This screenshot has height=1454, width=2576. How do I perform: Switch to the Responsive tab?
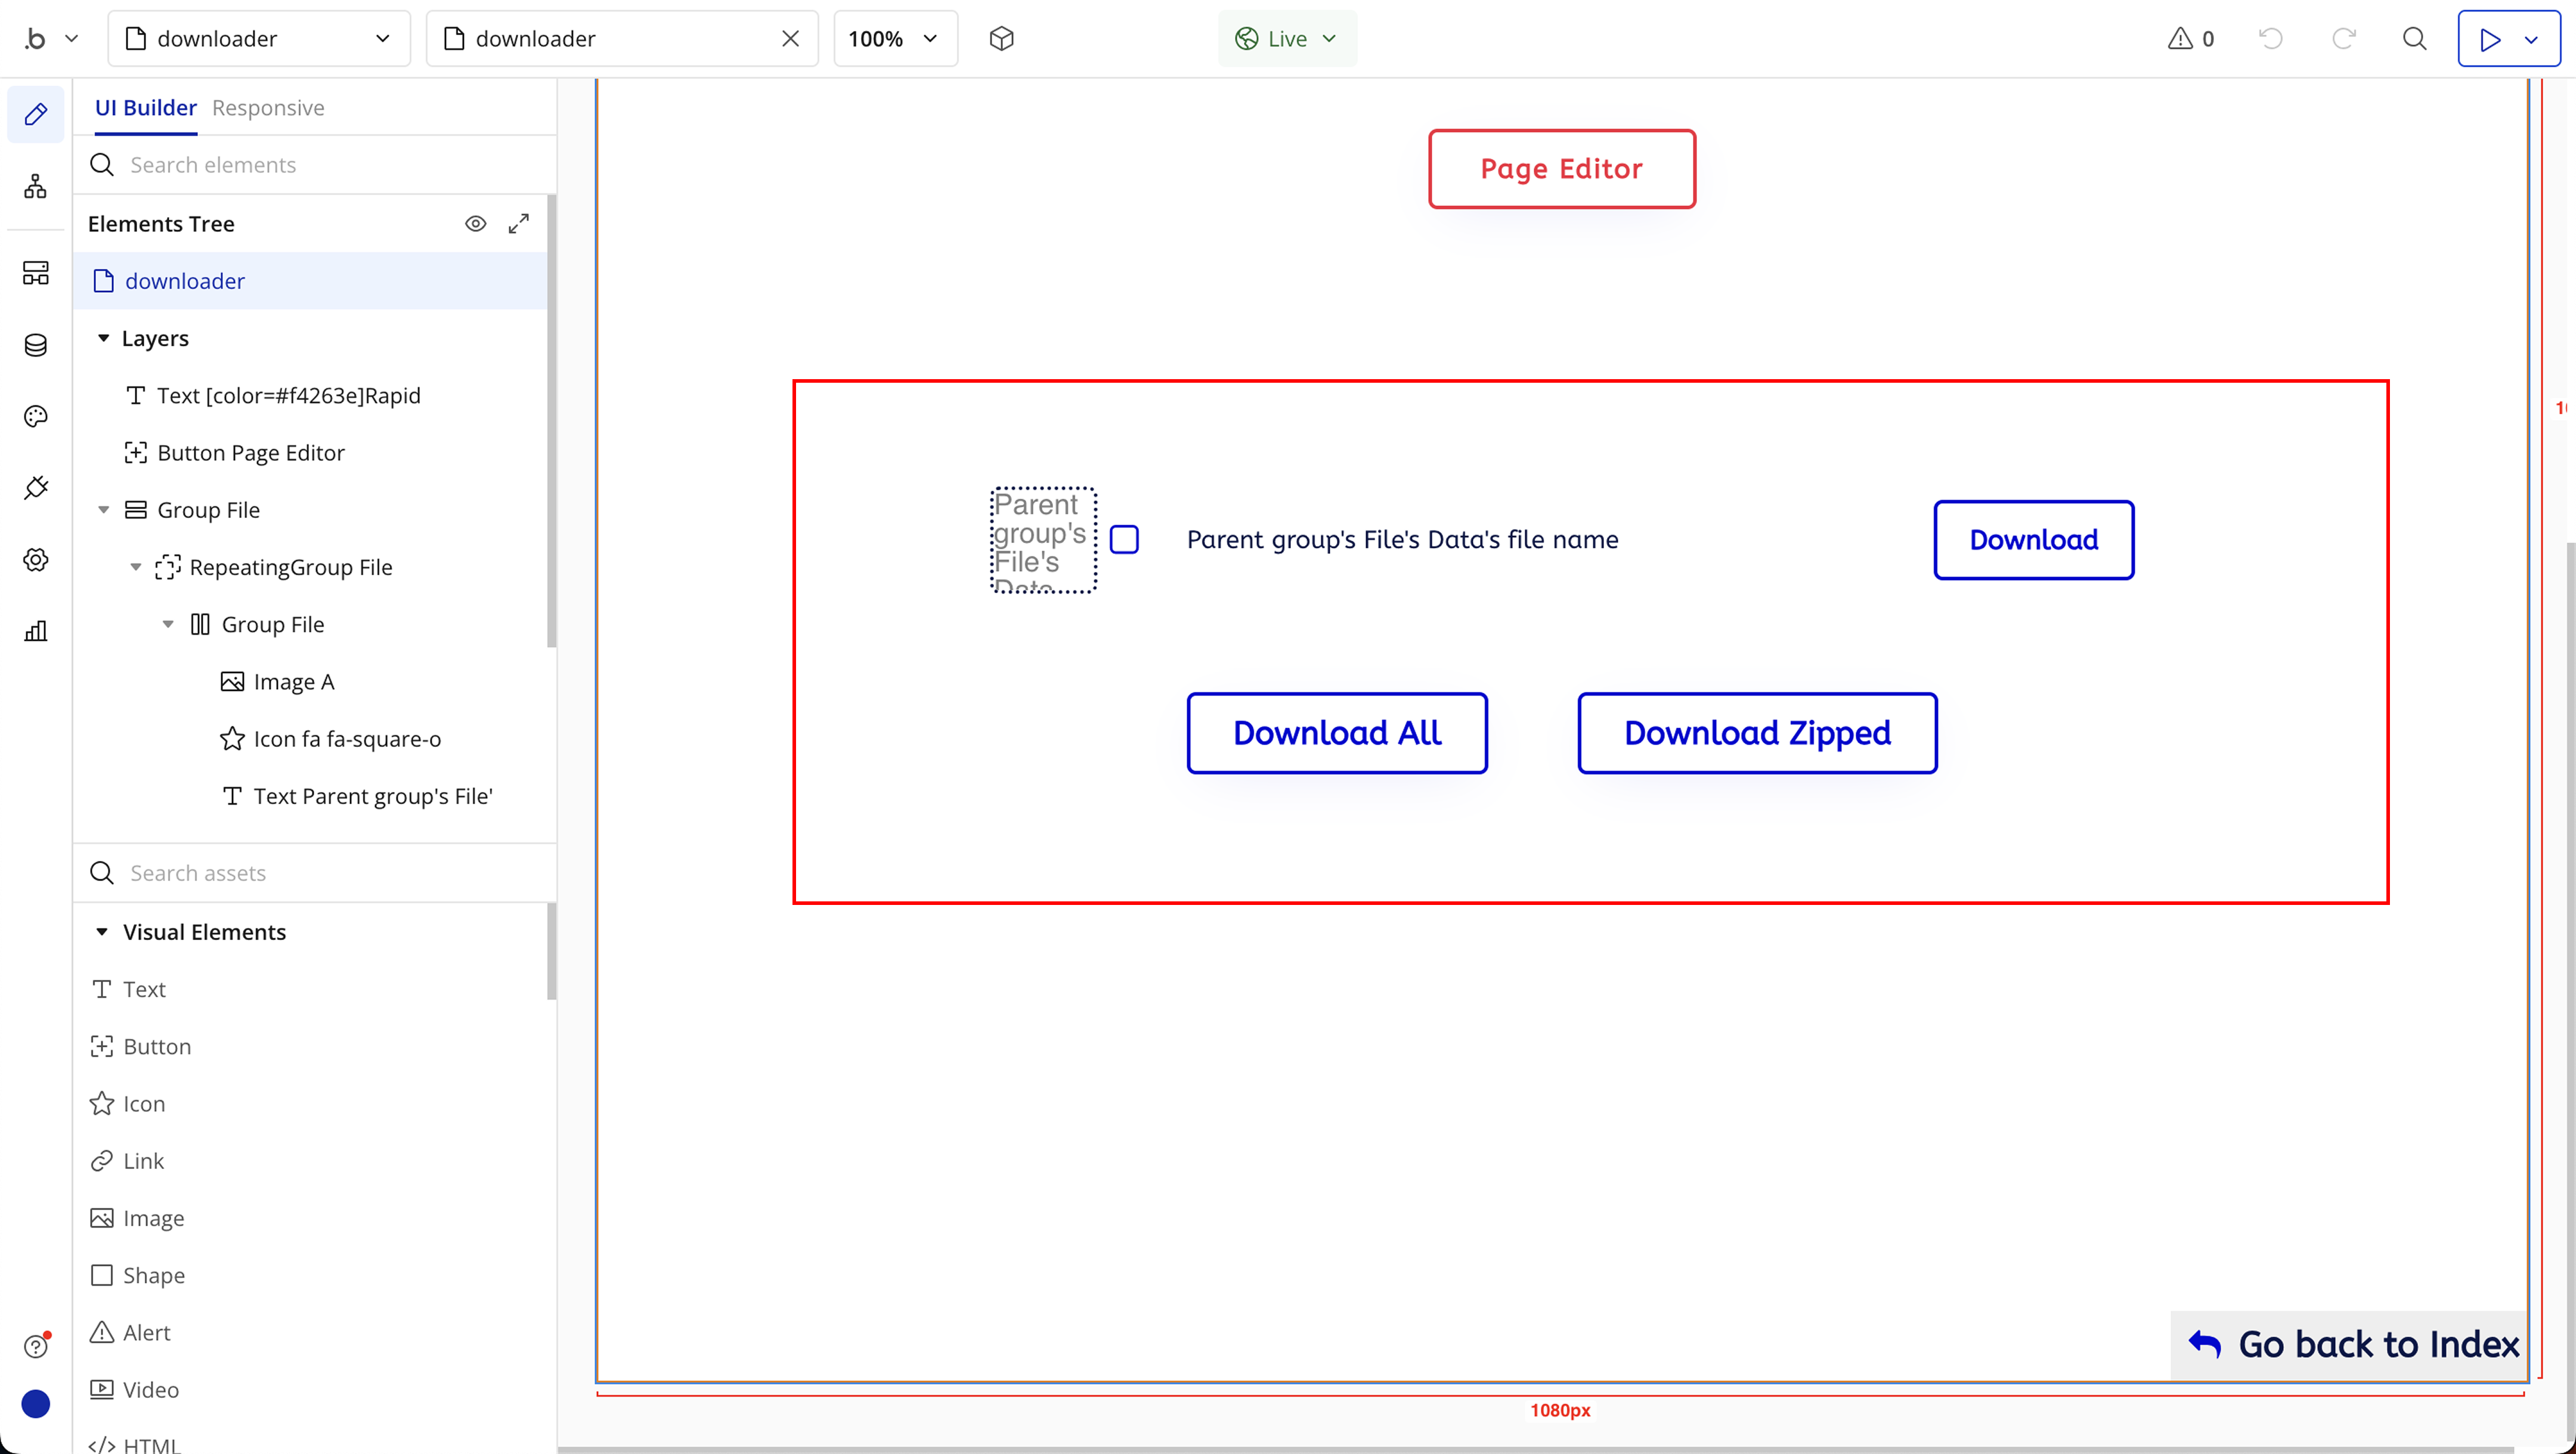268,108
